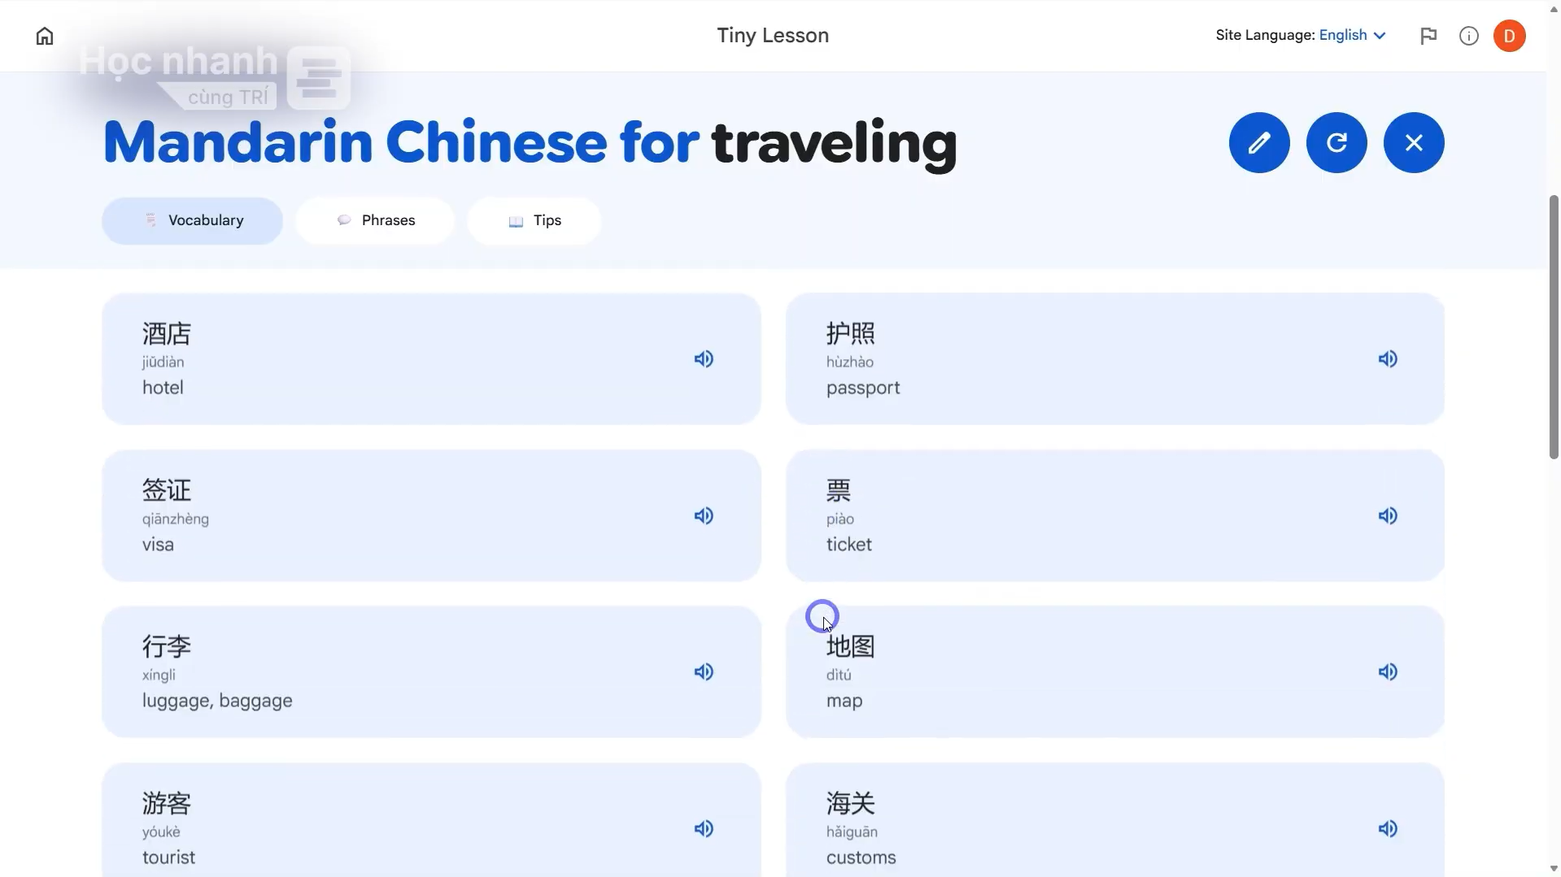Click the vertical page scrollbar thumb
Screen dimensions: 1561x877
pos(1553,327)
